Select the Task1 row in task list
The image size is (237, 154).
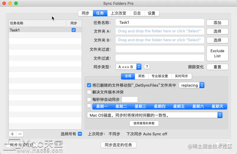[x=45, y=30]
